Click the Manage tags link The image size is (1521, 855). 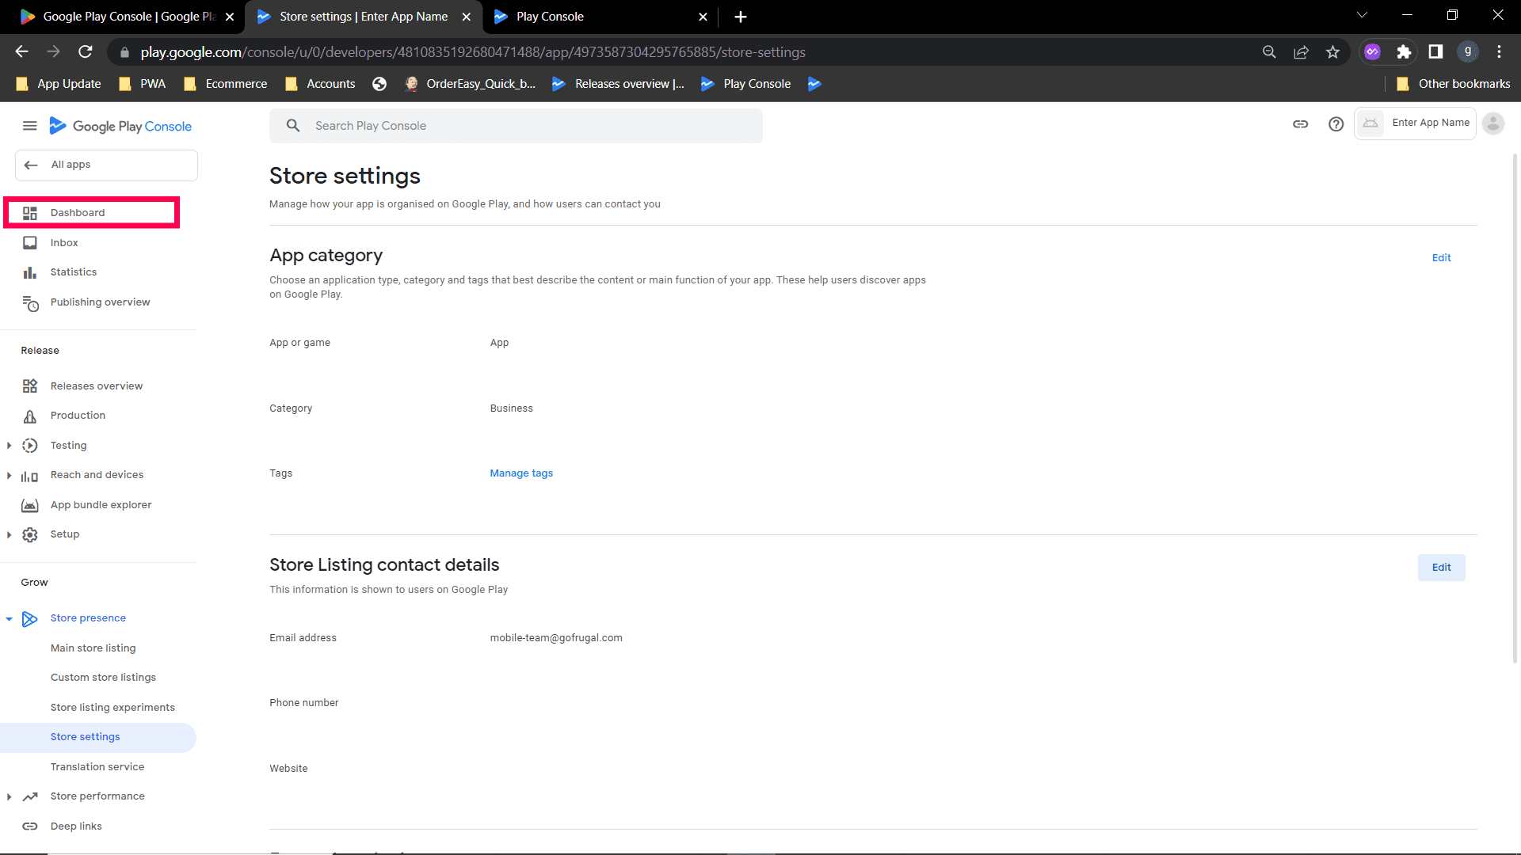click(x=521, y=473)
